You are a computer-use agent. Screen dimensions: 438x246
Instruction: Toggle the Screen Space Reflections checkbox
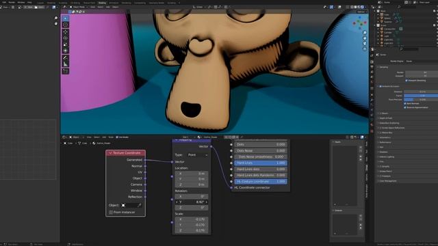tap(381, 128)
